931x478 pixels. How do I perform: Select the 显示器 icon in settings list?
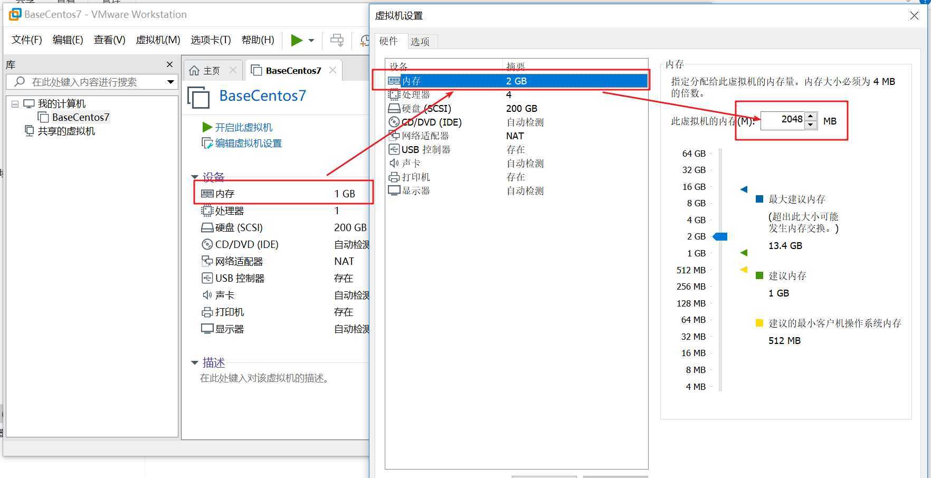tap(394, 190)
